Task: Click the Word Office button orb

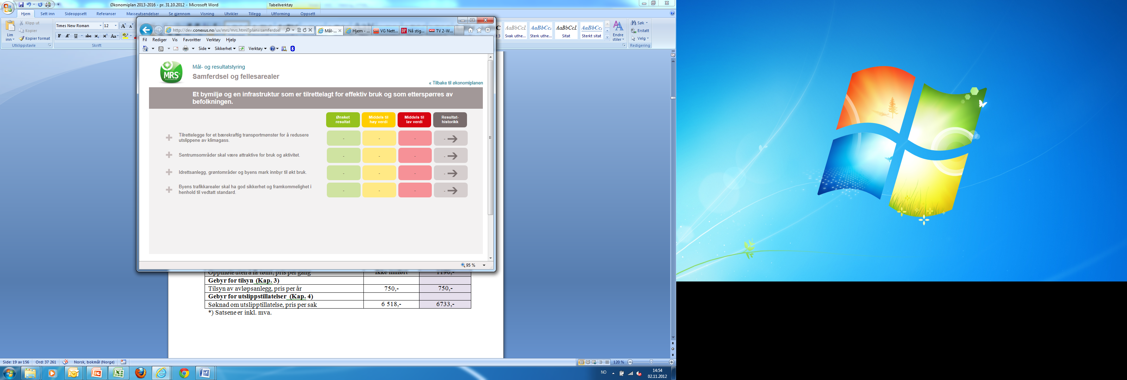Action: 7,7
